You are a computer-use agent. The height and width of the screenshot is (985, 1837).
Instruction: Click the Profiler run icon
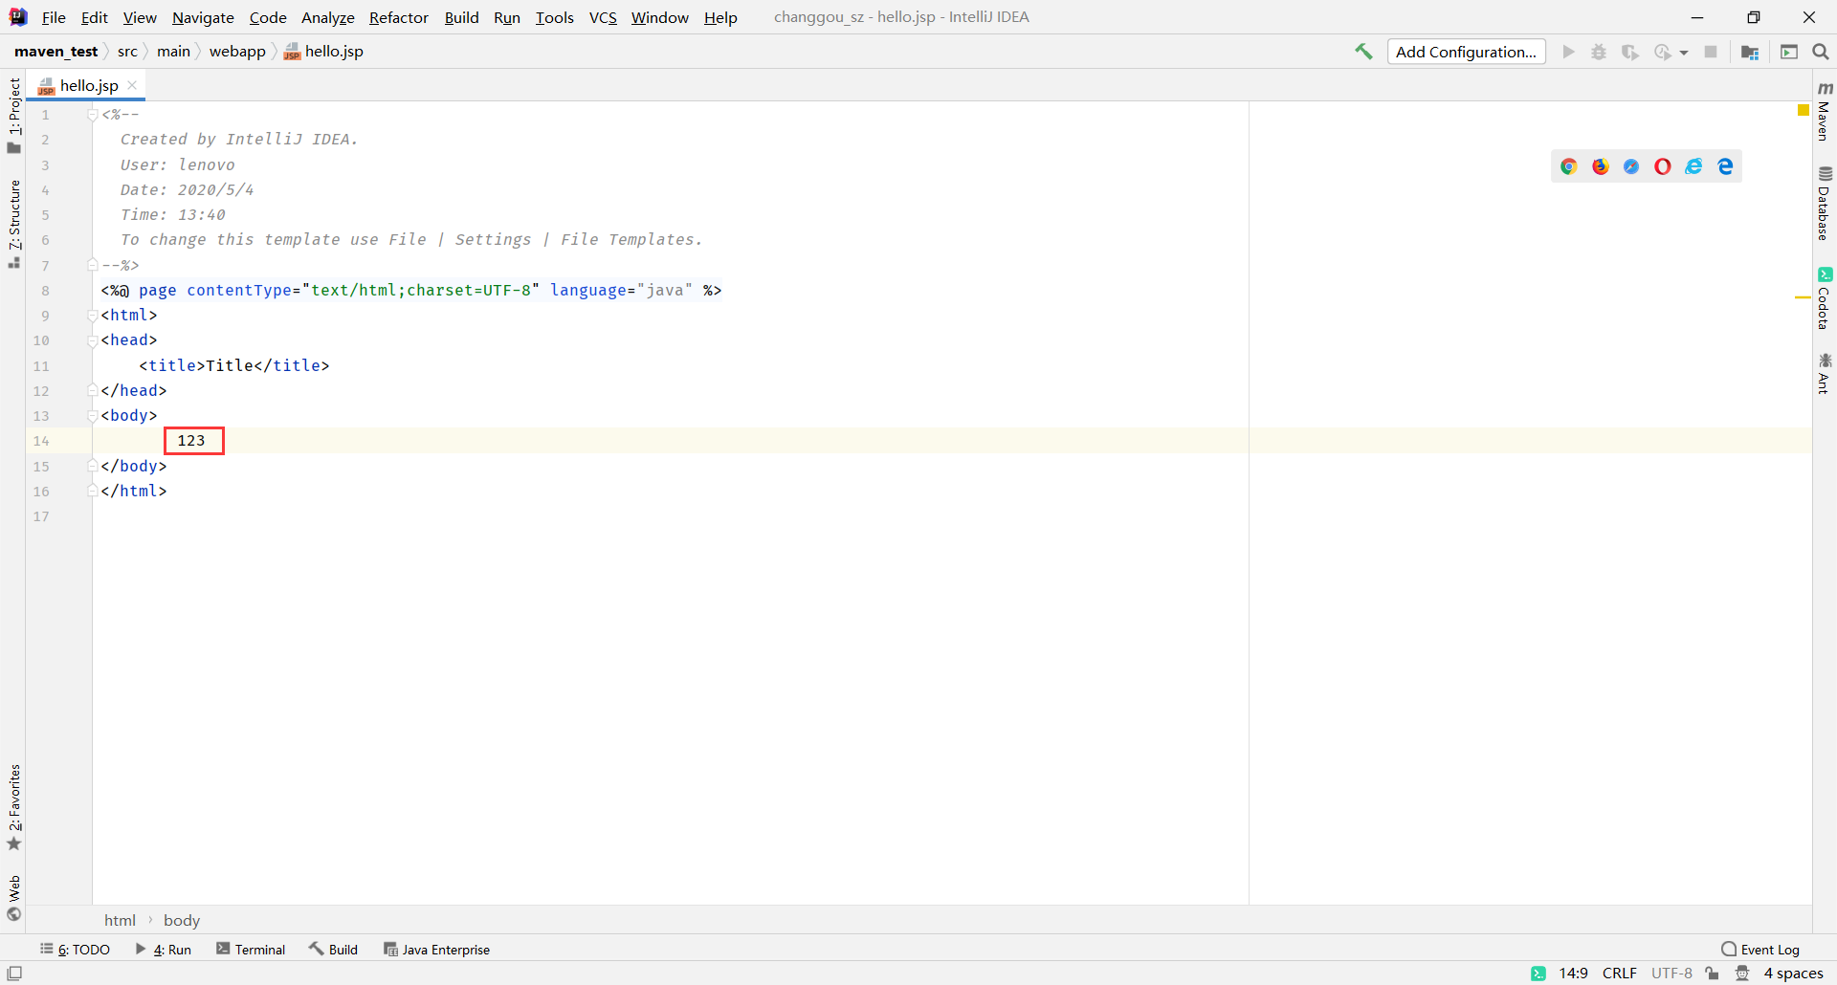pyautogui.click(x=1663, y=52)
